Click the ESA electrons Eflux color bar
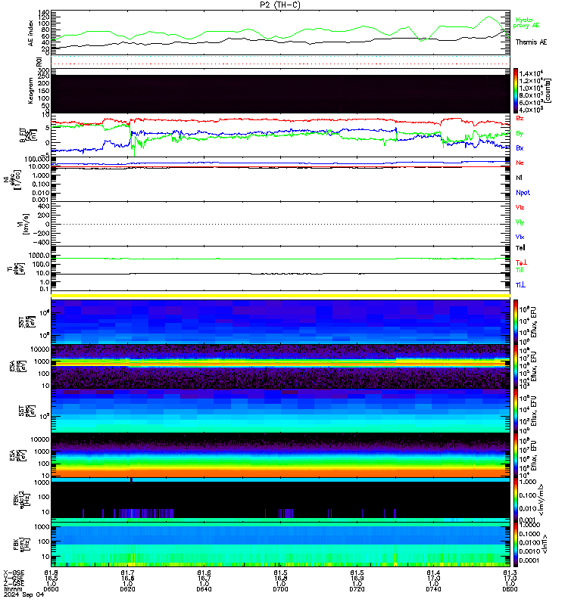This screenshot has width=568, height=605. click(516, 455)
